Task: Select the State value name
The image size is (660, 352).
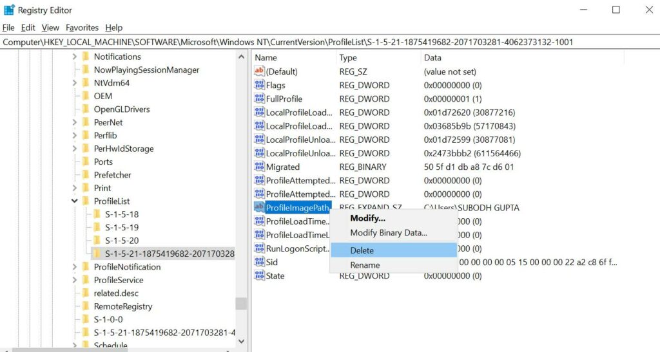Action: (x=275, y=275)
